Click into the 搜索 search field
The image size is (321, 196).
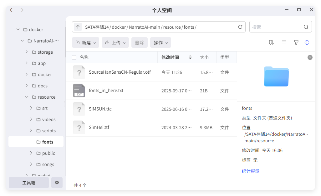[x=275, y=27]
